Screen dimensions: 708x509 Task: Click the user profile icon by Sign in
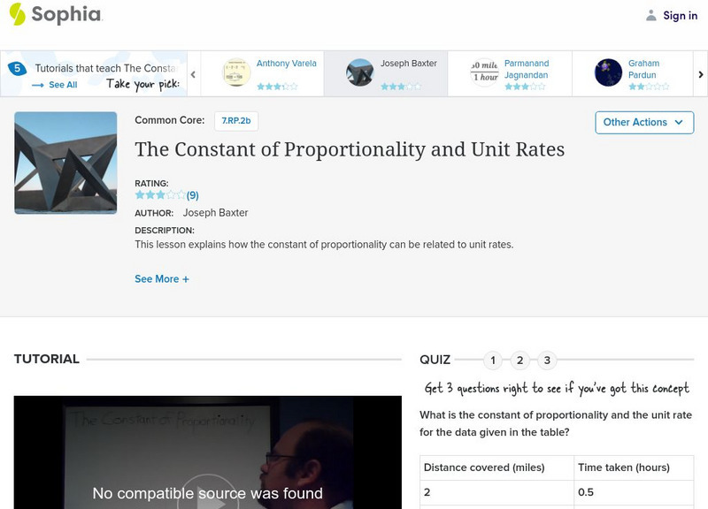[x=650, y=16]
